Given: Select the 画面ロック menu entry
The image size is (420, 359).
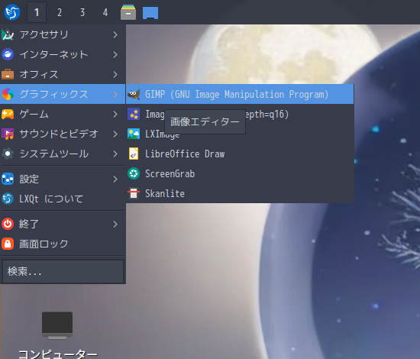Looking at the screenshot, I should click(63, 244).
